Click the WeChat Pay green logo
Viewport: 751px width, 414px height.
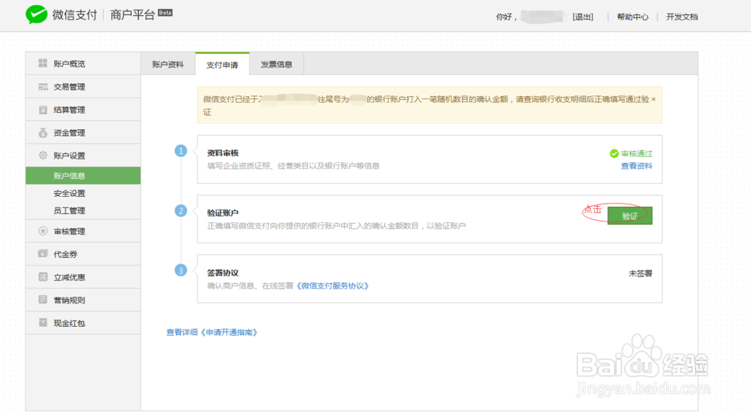coord(36,15)
